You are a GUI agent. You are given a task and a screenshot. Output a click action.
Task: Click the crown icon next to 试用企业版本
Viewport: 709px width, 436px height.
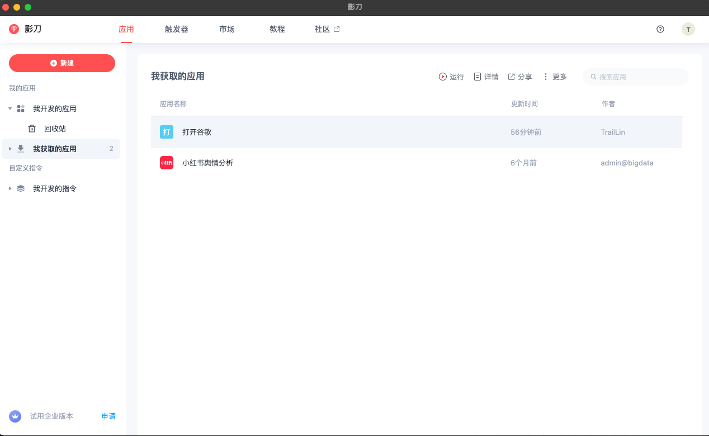15,416
